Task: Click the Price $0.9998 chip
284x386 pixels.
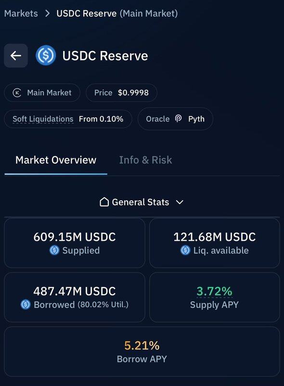Action: pos(121,93)
